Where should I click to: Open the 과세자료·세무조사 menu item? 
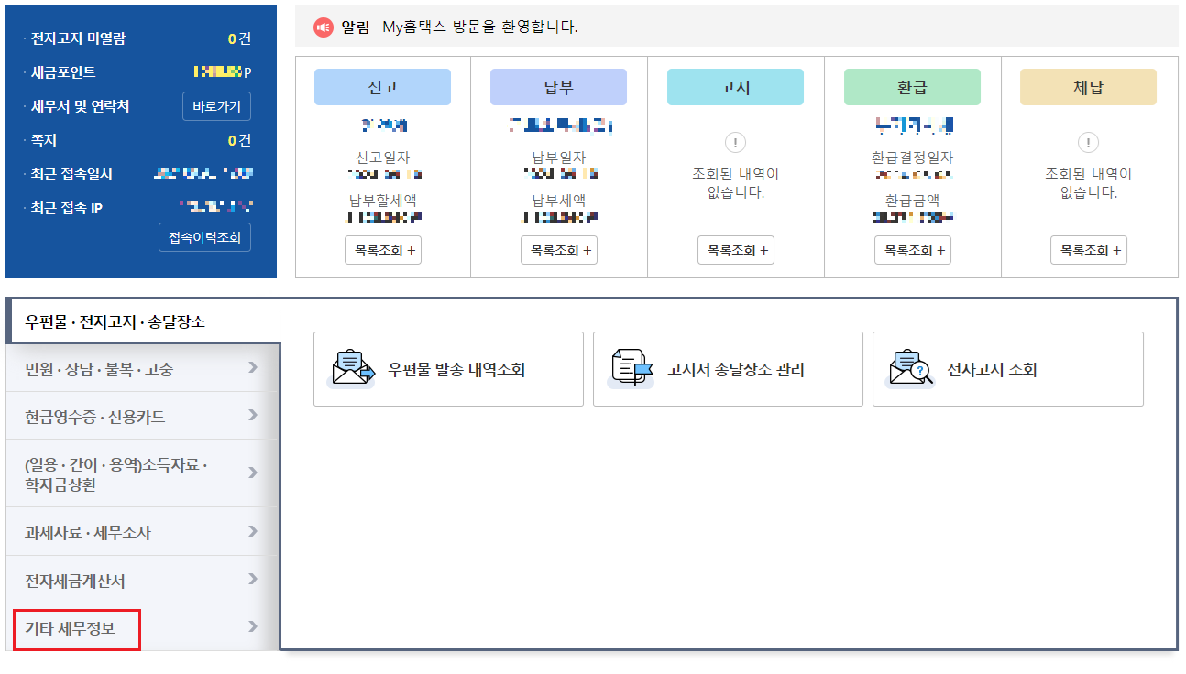click(142, 532)
